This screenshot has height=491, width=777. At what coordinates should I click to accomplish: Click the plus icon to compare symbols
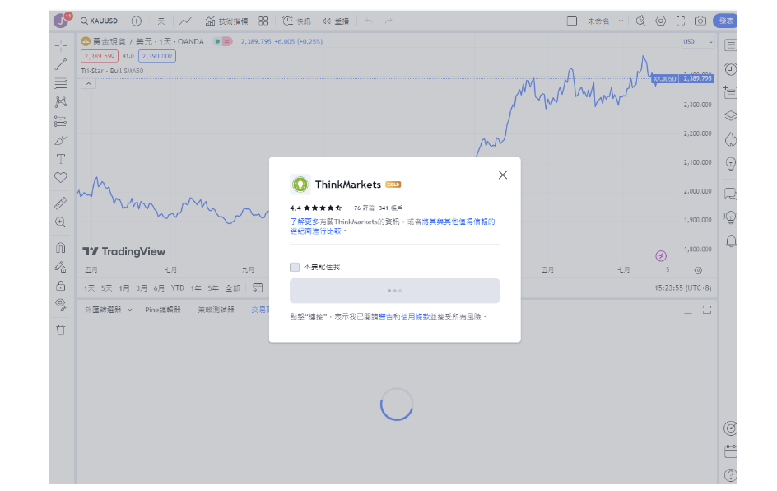pyautogui.click(x=137, y=21)
